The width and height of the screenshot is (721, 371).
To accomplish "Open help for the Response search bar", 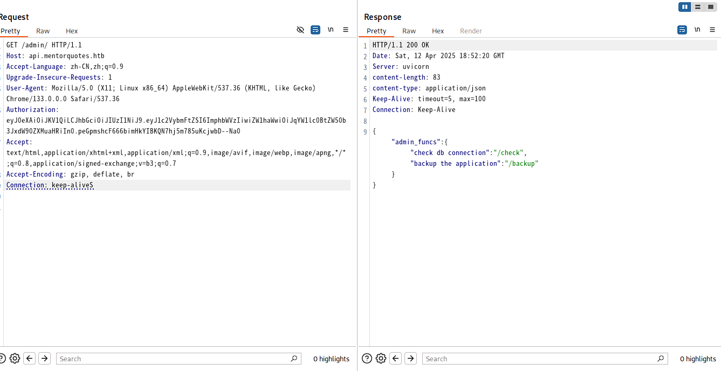I will tap(367, 359).
